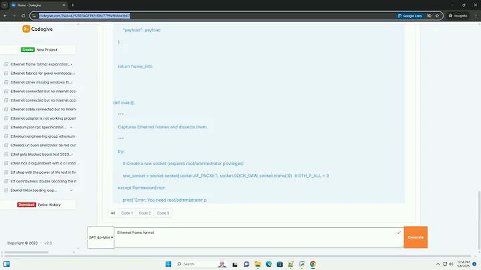Click the icon beside Ethereum json rpc specification
The image size is (481, 270).
tap(6, 127)
